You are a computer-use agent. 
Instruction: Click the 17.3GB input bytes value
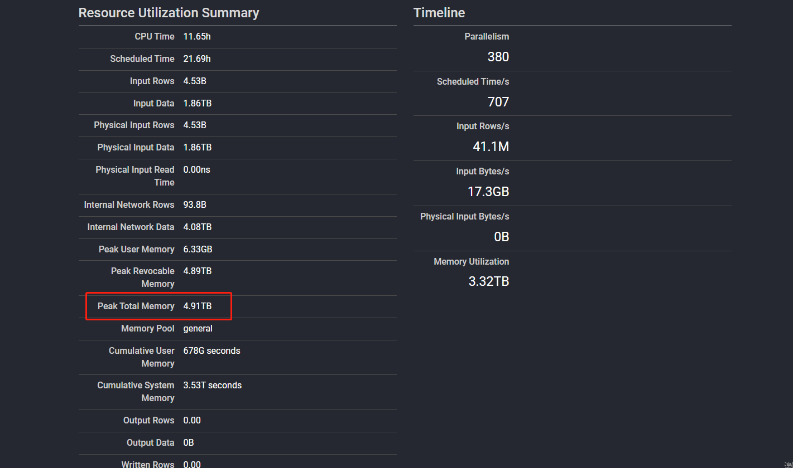pos(488,192)
